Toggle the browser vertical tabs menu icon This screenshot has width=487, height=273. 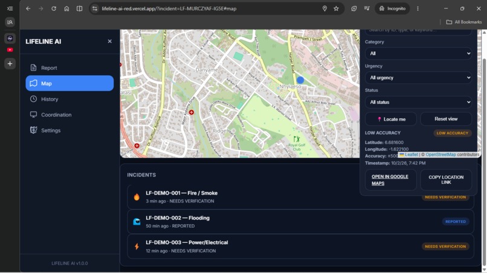pyautogui.click(x=10, y=8)
